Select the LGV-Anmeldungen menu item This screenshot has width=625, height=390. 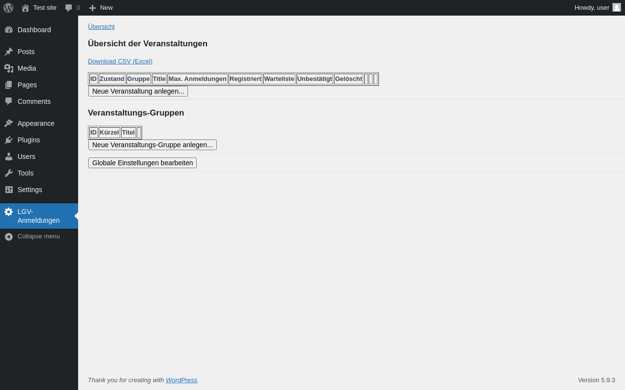click(x=39, y=216)
